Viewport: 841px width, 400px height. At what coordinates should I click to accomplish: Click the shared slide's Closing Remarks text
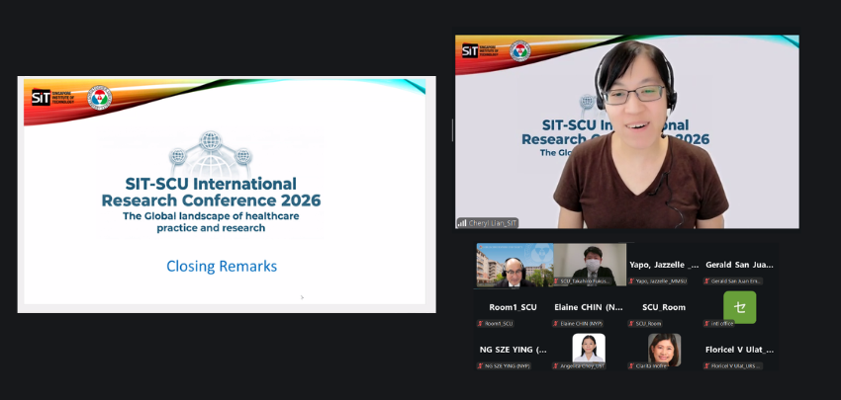[222, 266]
